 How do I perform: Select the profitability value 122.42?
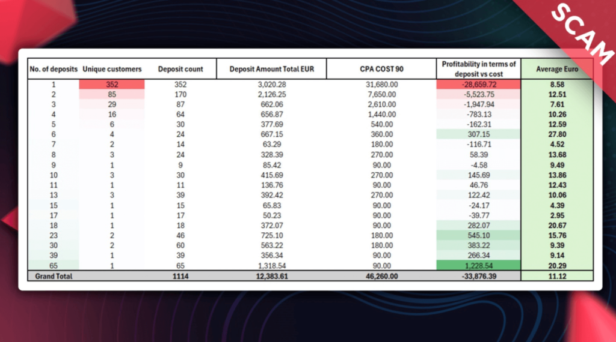pos(478,195)
